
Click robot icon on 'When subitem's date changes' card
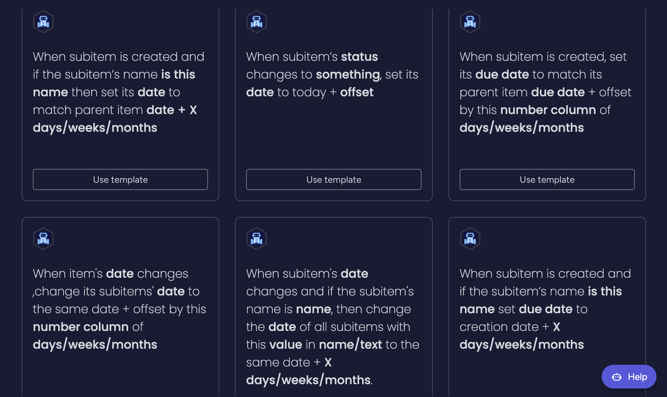[x=256, y=239]
